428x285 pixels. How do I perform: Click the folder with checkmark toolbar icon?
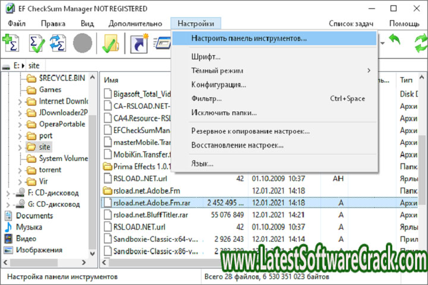(111, 43)
